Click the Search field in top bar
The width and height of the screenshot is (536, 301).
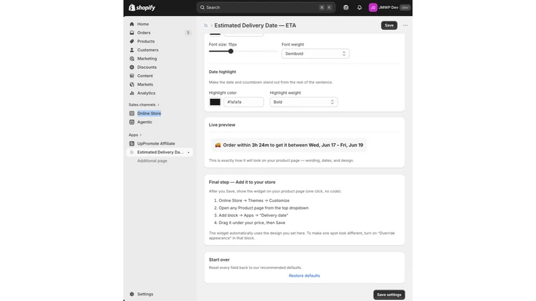tap(265, 7)
